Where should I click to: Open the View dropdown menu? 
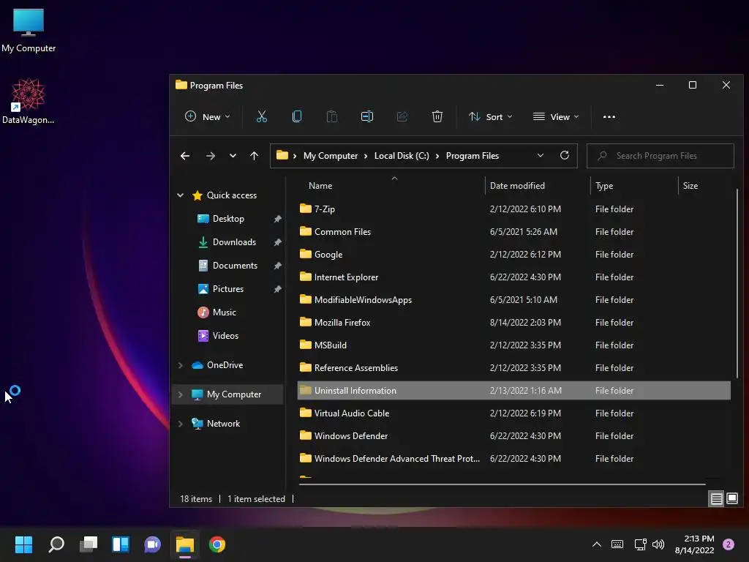tap(556, 116)
